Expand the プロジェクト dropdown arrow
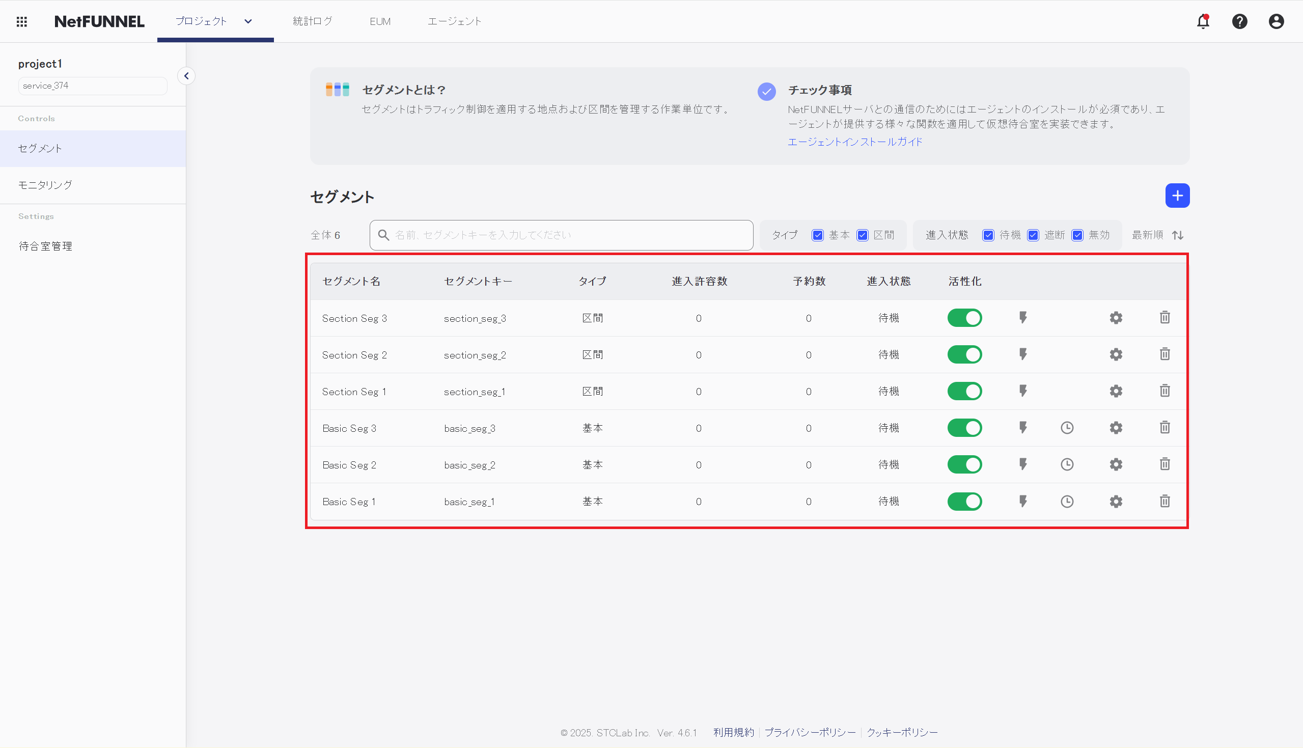Viewport: 1303px width, 748px height. (248, 21)
